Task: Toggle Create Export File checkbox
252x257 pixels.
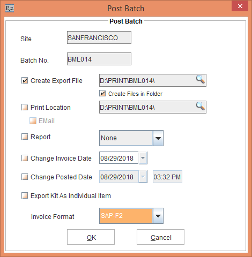Action: 25,80
